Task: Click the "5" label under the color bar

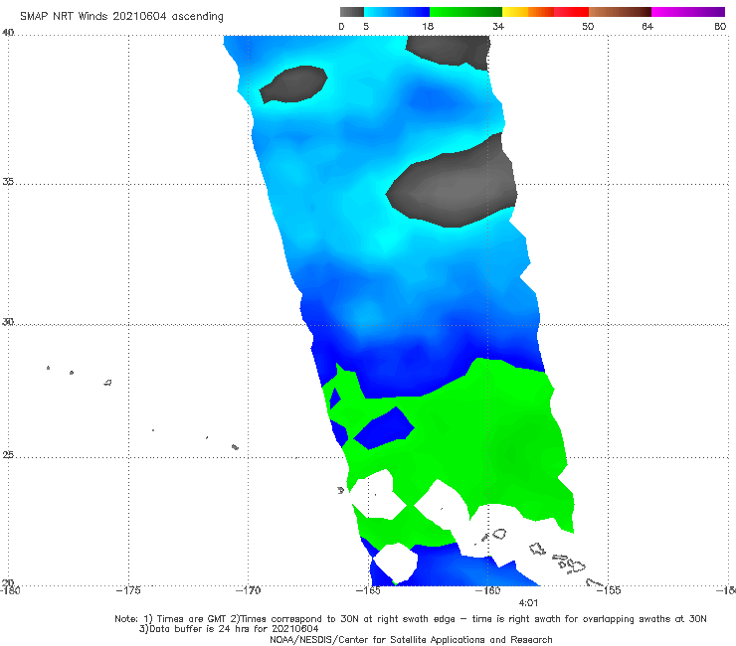Action: point(366,26)
